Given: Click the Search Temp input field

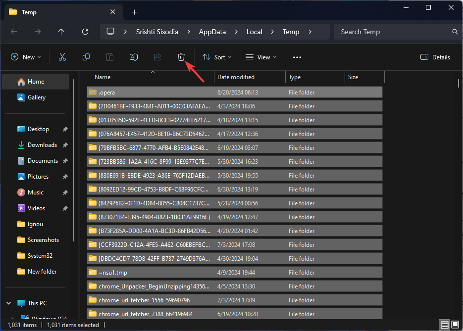Looking at the screenshot, I should click(x=394, y=32).
